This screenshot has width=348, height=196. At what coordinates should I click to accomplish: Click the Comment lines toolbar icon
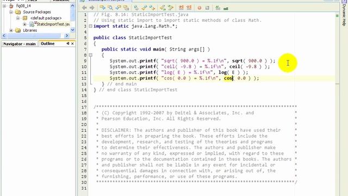click(217, 8)
